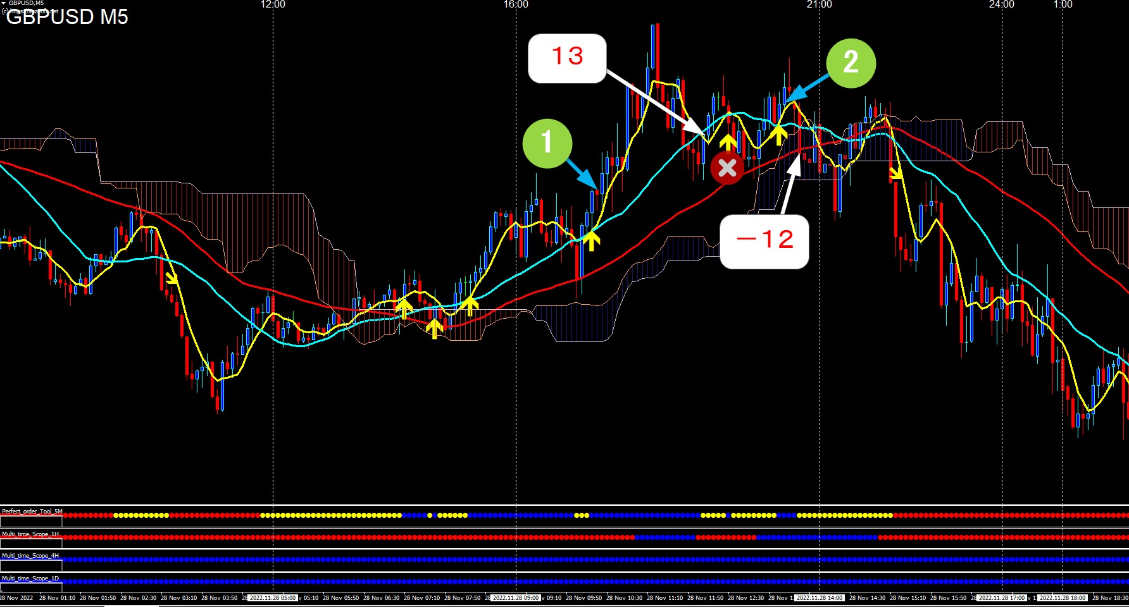The image size is (1129, 607).
Task: Click the 2022.11.28 09:00 period marker
Action: [x=516, y=598]
